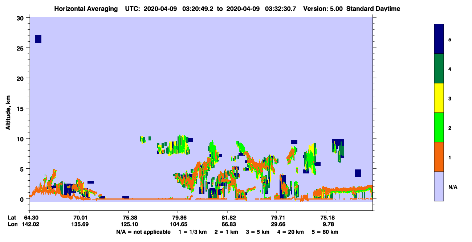Click the '1 = 1/3 km' caption
The image size is (472, 242).
(x=192, y=232)
